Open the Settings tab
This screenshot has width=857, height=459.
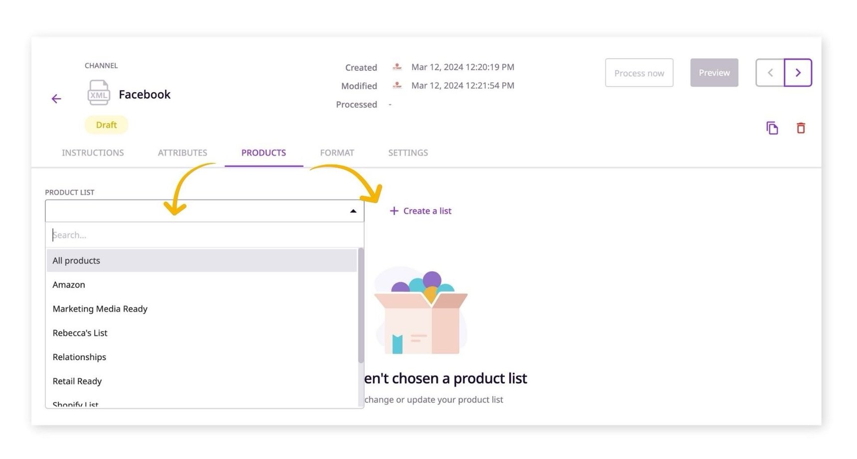click(408, 153)
